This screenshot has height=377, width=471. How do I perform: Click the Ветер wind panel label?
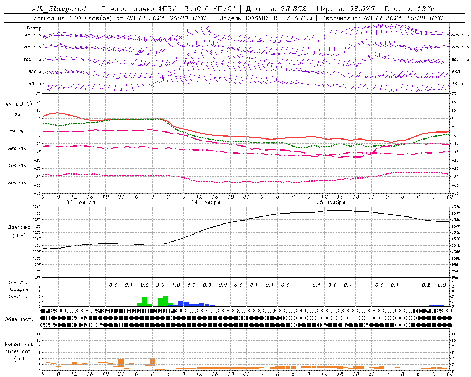(x=34, y=28)
